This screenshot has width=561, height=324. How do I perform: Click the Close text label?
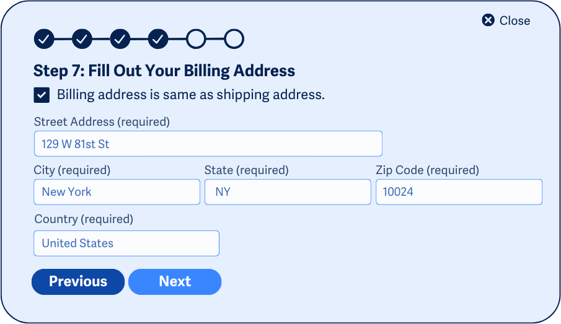click(515, 21)
